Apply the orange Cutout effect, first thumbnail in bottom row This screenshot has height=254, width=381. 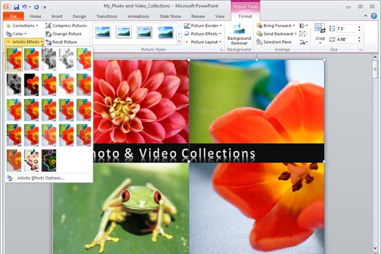[x=14, y=161]
